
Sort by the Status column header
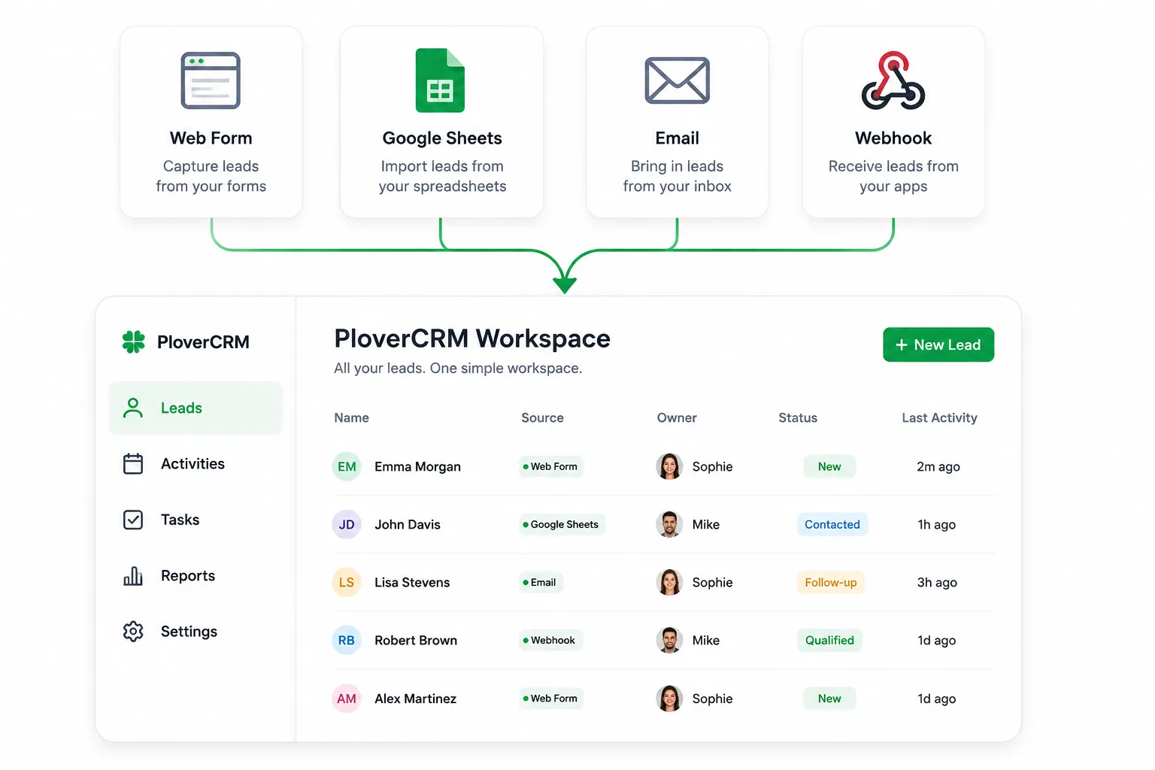pos(798,418)
